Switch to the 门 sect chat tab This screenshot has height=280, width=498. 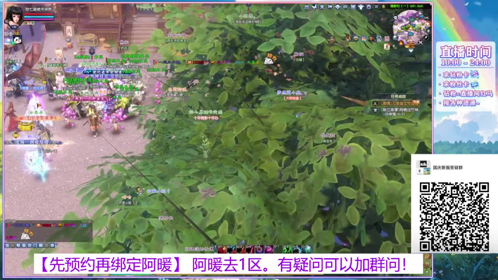point(35,245)
